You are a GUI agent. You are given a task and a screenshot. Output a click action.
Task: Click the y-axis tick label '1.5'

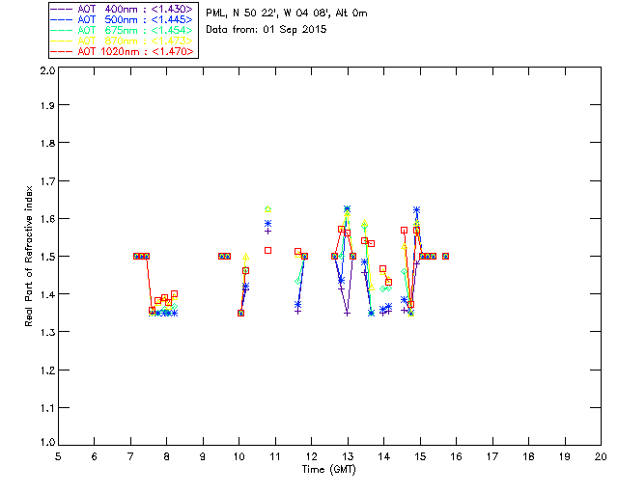pyautogui.click(x=47, y=257)
